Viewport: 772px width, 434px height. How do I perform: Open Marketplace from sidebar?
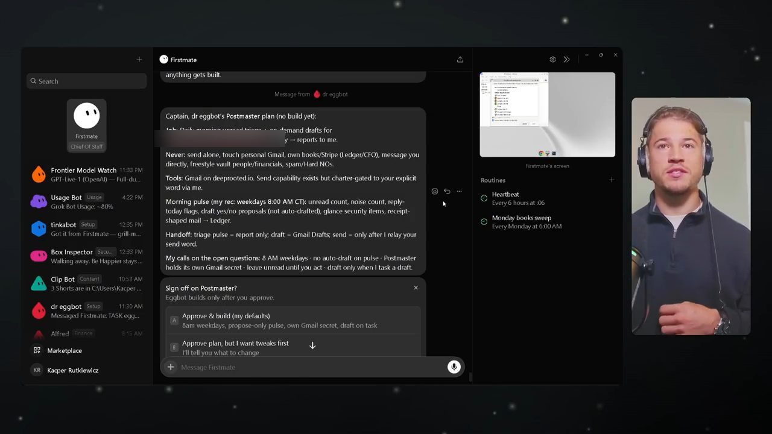(65, 351)
